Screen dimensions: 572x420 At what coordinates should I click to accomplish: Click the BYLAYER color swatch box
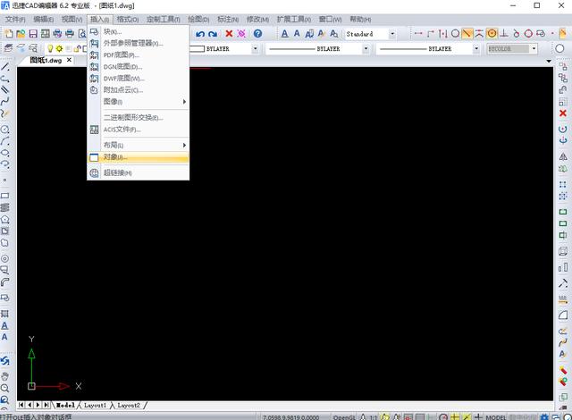(198, 48)
